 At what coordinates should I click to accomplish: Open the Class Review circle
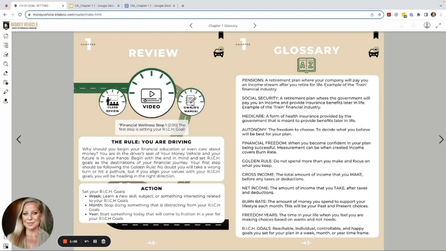[112, 102]
